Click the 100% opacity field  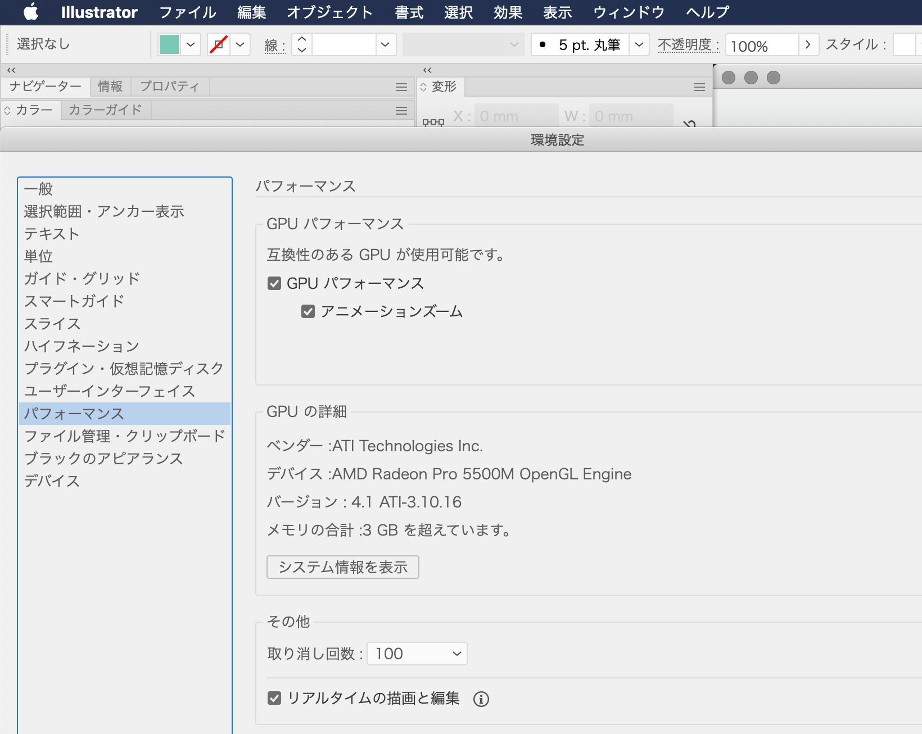click(762, 45)
